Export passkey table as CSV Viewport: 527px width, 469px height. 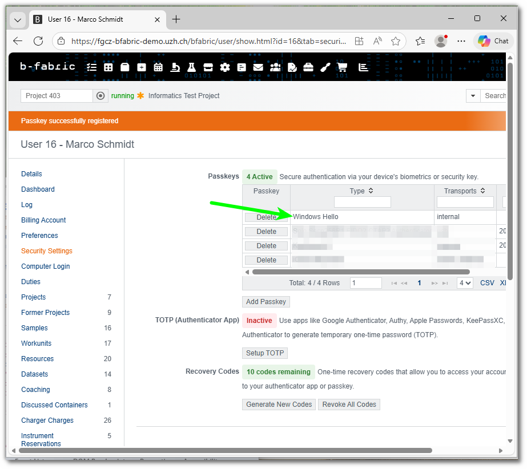pos(487,283)
